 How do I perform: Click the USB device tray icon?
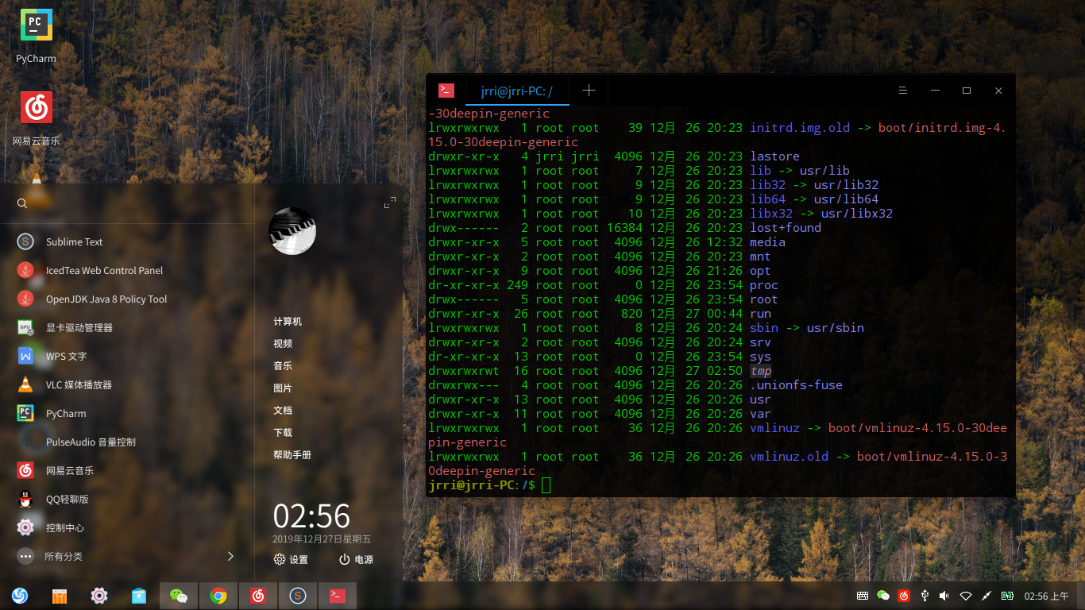pos(925,596)
